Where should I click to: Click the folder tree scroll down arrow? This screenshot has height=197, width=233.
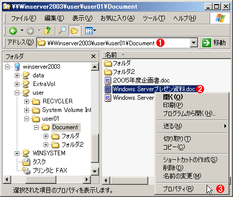click(95, 171)
